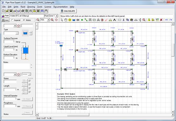The image size is (176, 121).
Task: Toggle third Include checkbox above Length field
Action: click(x=30, y=89)
